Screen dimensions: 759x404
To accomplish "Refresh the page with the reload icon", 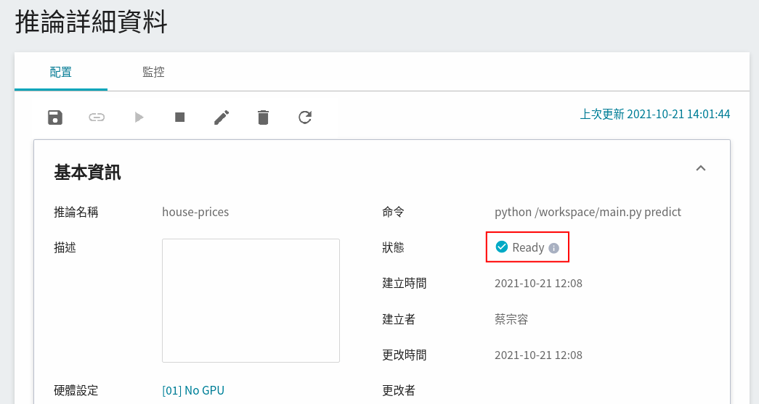I will (x=305, y=117).
